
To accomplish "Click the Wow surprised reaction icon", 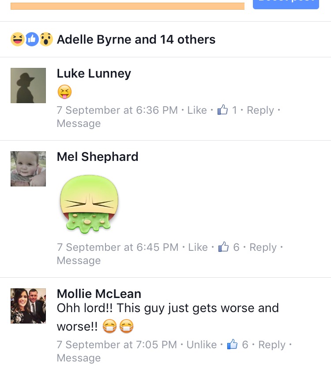I will 46,39.
